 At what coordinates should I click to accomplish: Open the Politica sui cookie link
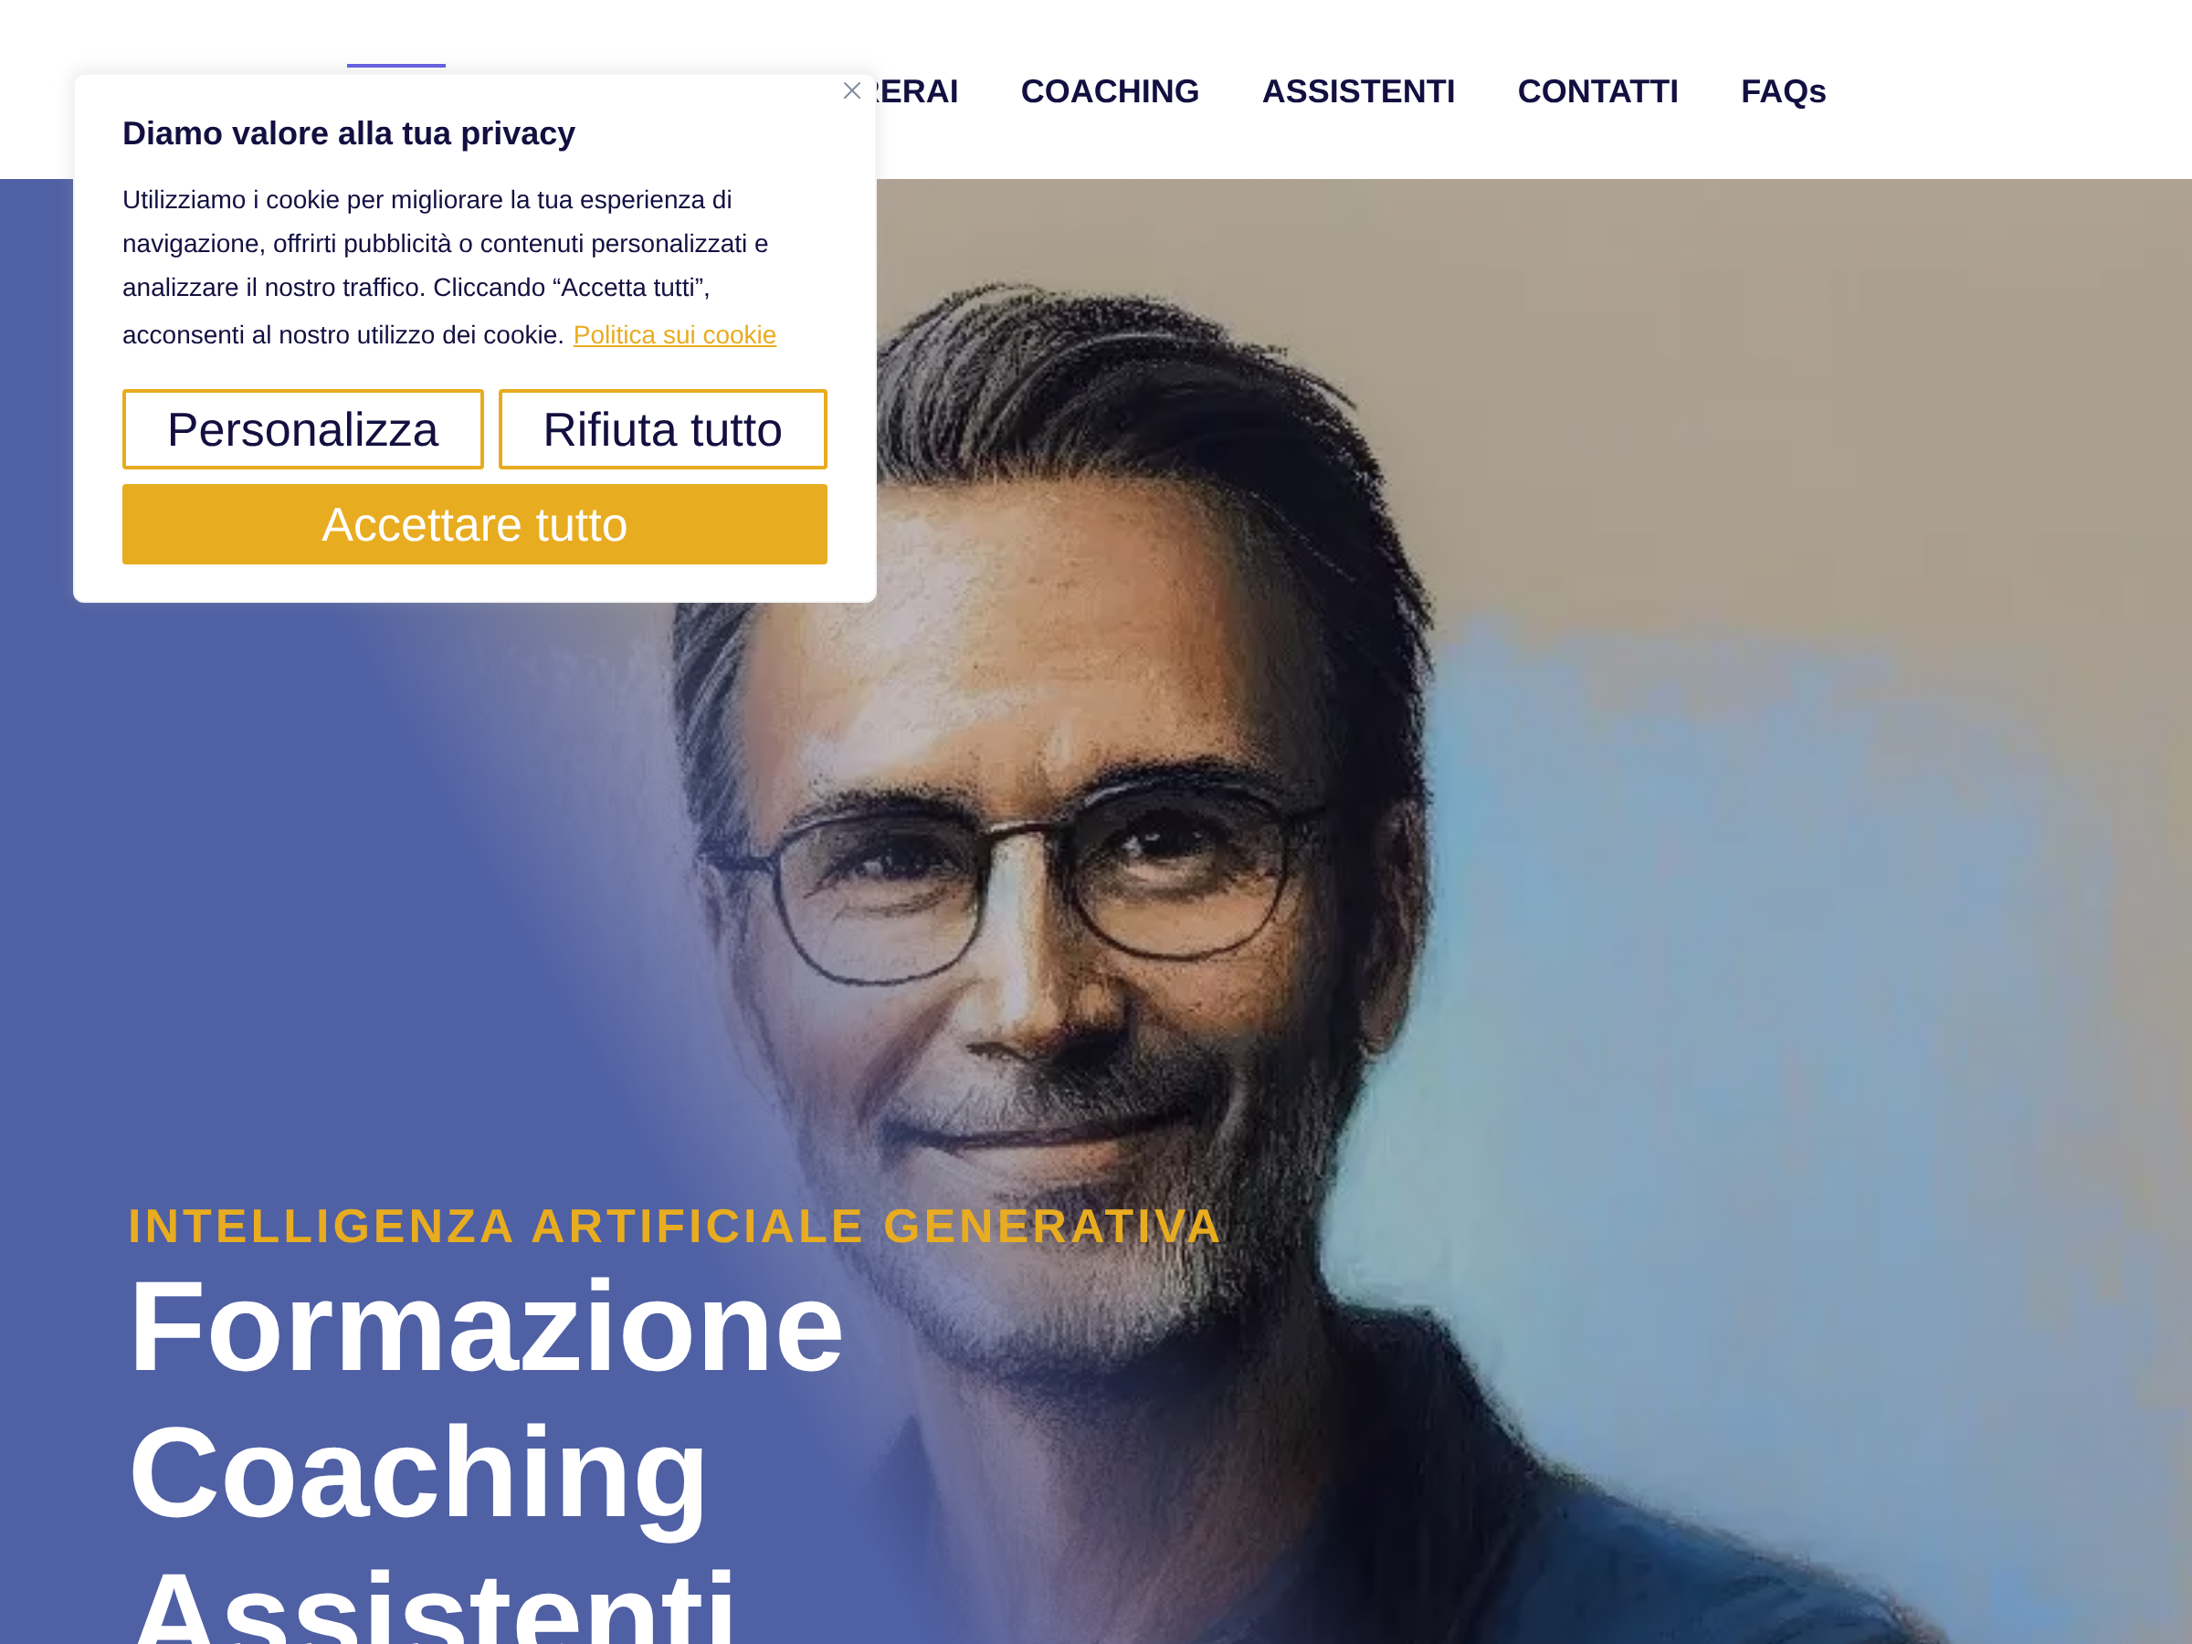[675, 335]
